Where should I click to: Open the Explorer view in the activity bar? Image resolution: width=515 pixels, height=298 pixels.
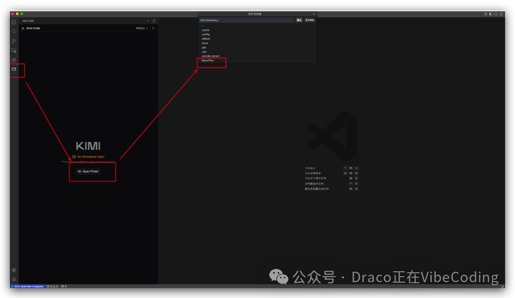point(13,22)
